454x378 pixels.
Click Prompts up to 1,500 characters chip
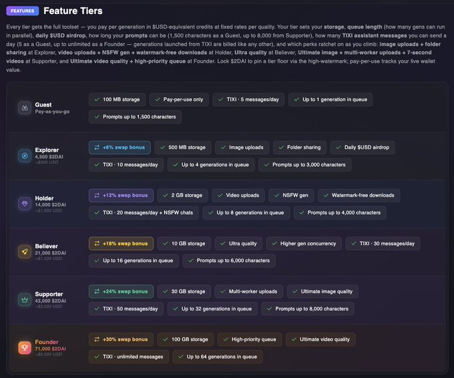point(136,117)
